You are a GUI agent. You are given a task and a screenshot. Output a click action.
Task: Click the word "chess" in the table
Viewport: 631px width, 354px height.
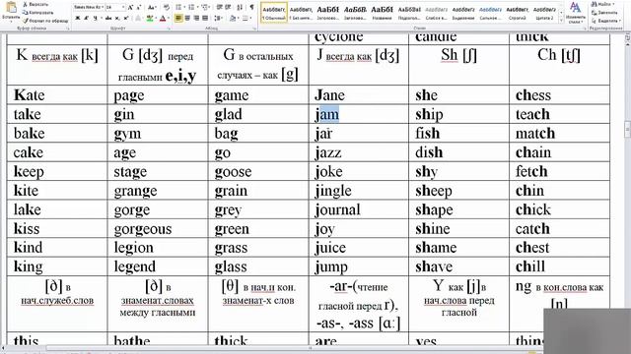[x=532, y=95]
